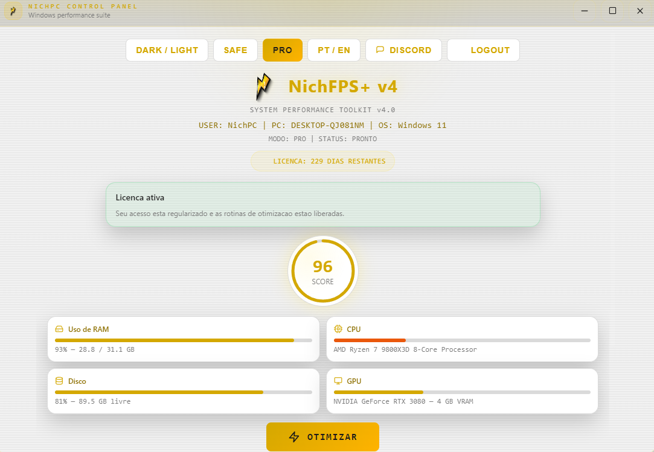Click the Uso de RAM label
654x452 pixels.
tap(88, 329)
